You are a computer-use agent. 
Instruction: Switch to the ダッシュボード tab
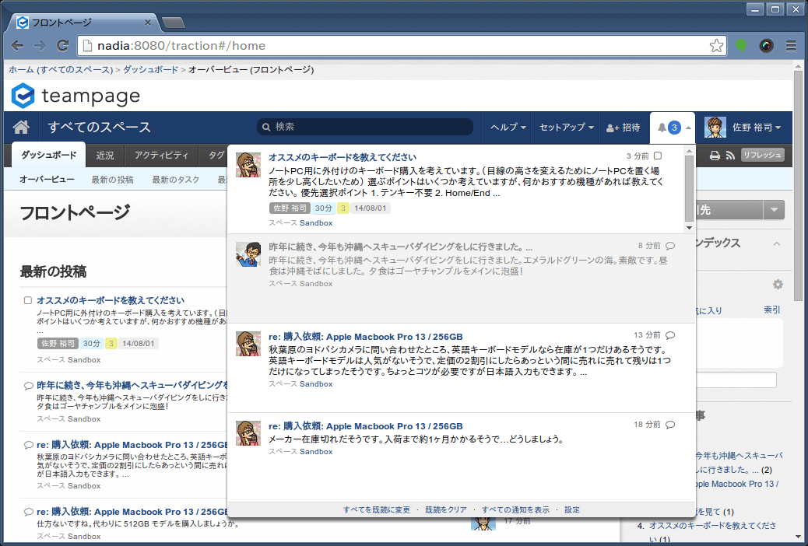[49, 155]
